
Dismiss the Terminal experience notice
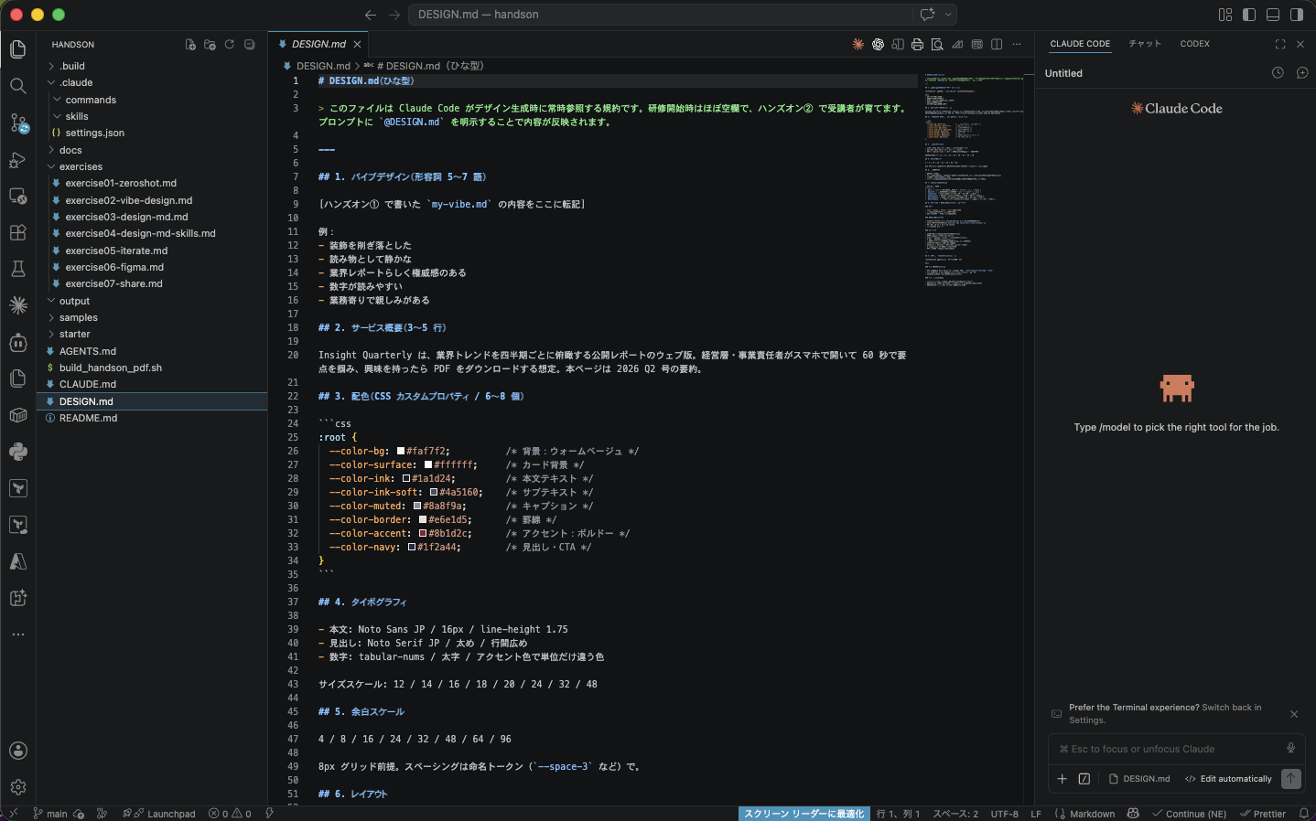tap(1294, 714)
